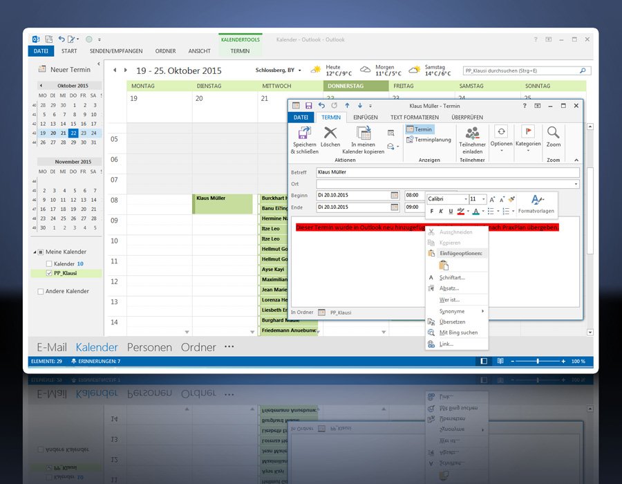Open START tab in main Outlook window
Viewport: 622px width, 484px height.
pyautogui.click(x=69, y=51)
